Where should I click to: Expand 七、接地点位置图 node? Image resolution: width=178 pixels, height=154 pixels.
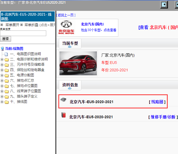coord(2,86)
